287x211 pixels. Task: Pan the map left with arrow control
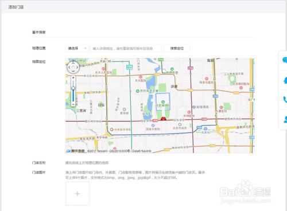69,67
